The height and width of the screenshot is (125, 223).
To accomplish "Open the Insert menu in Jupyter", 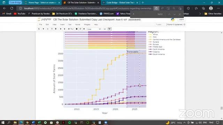I will [62, 25].
